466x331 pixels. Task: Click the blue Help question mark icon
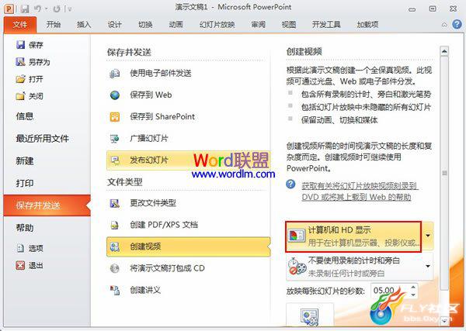click(457, 24)
